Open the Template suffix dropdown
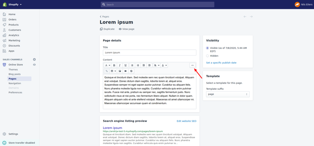Viewport: 314px width, 146px height. pyautogui.click(x=227, y=94)
